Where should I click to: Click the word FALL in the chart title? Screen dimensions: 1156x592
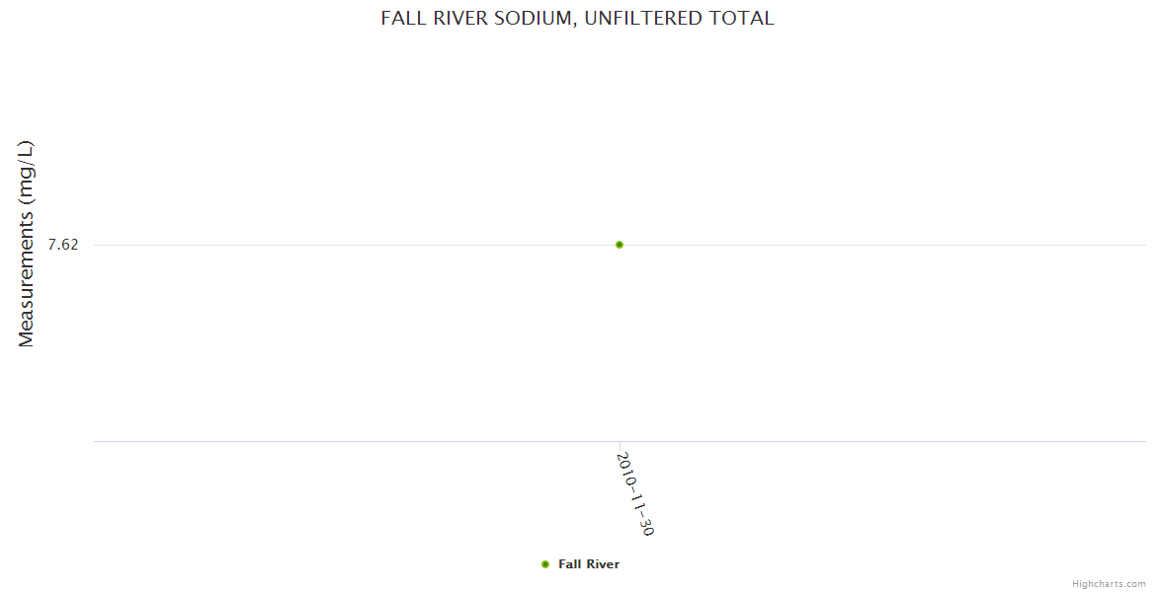tap(403, 19)
